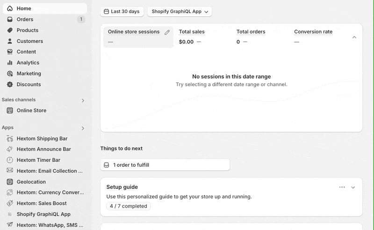Viewport: 374px width, 230px height.
Task: Click the Geolocation globe icon
Action: coord(10,182)
